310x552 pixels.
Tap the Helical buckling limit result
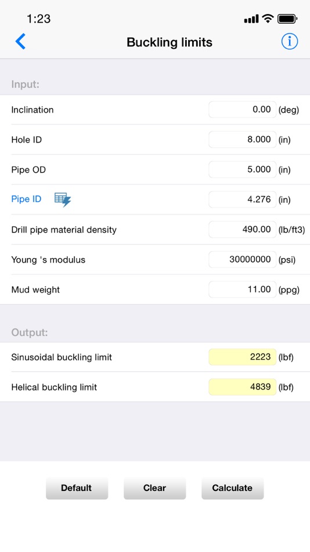click(x=243, y=387)
